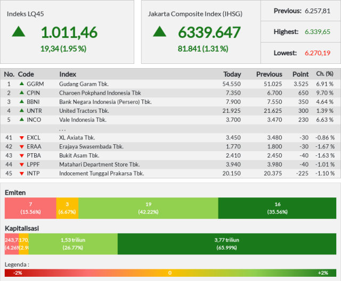341x281 pixels.
Task: Select the yellow Emiten segment showing 3 (6.67%)
Action: (67, 208)
